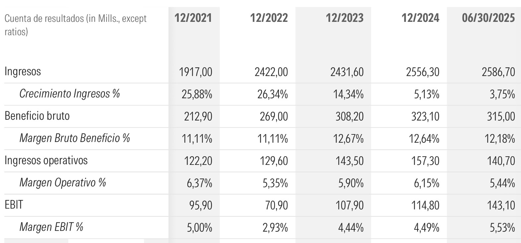Select the 2586,70 Ingresos cell
Screen dimensions: 521x243
click(498, 72)
